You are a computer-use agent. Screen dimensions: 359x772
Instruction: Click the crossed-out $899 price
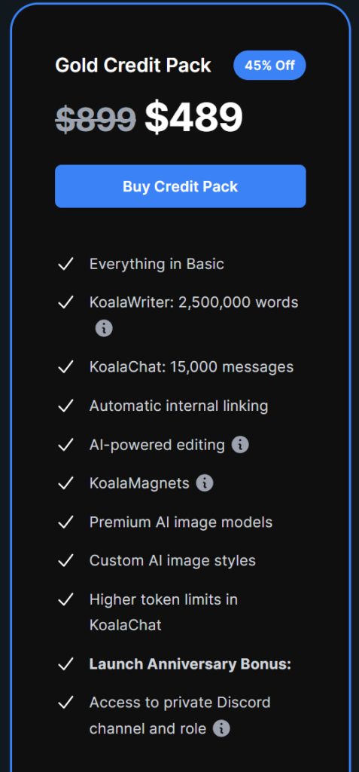[x=96, y=120]
